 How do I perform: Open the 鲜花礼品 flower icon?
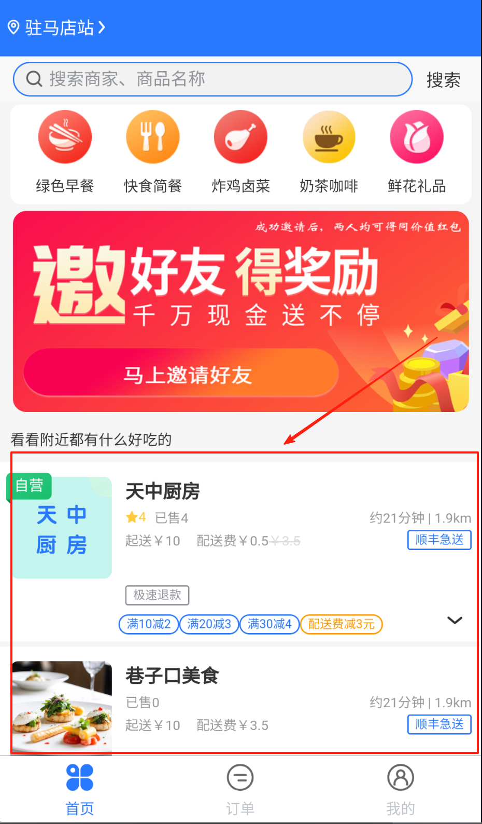pyautogui.click(x=417, y=137)
